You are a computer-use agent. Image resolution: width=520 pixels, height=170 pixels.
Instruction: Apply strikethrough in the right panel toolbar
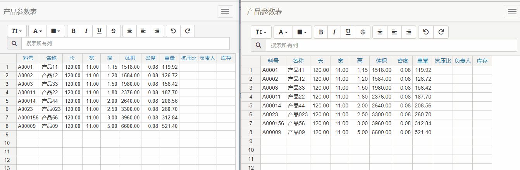coord(363,32)
